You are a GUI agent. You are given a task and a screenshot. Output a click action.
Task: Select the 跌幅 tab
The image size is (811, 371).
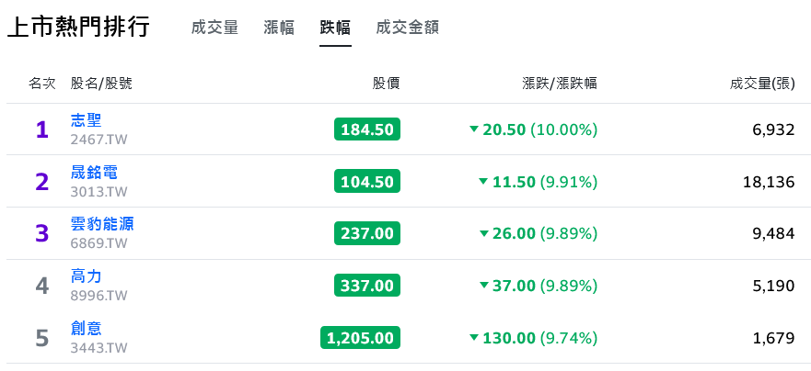click(335, 28)
